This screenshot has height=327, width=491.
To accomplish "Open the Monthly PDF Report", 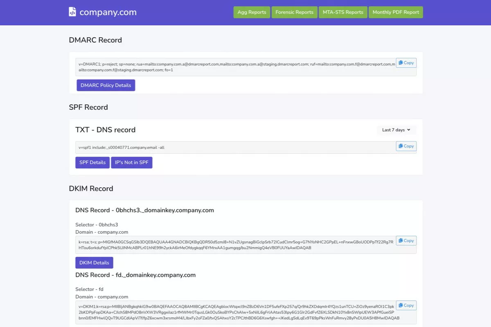I will pyautogui.click(x=395, y=12).
